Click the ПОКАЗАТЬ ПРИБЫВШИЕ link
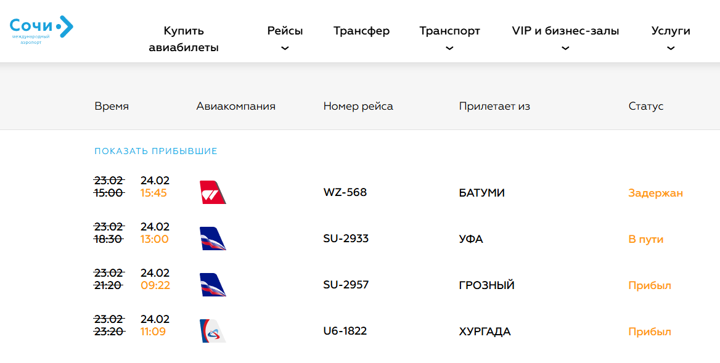Viewport: 720px width, 363px height. pos(156,151)
